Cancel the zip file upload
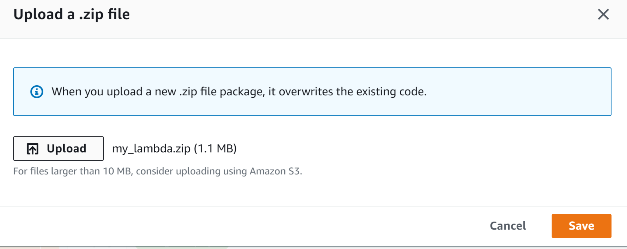The height and width of the screenshot is (249, 627). tap(508, 226)
